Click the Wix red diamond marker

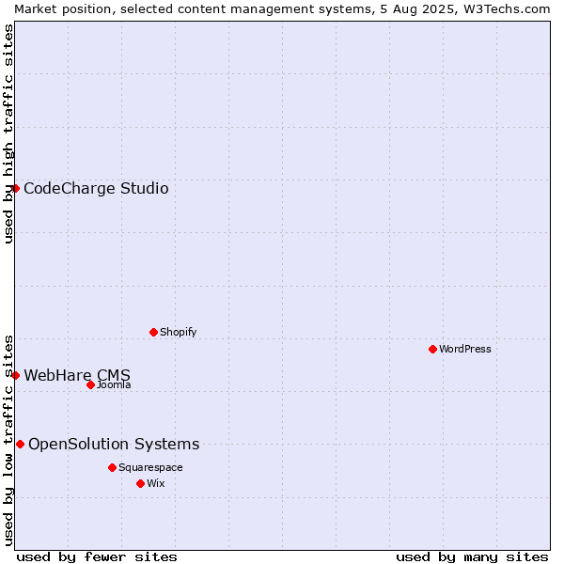(x=141, y=483)
